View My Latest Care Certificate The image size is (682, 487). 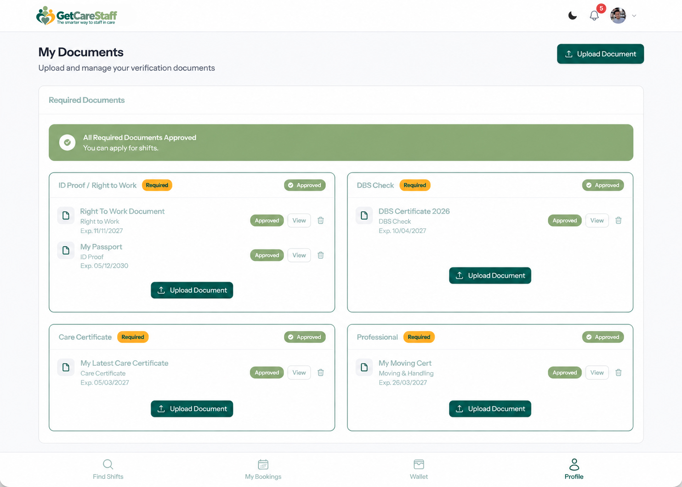point(299,373)
